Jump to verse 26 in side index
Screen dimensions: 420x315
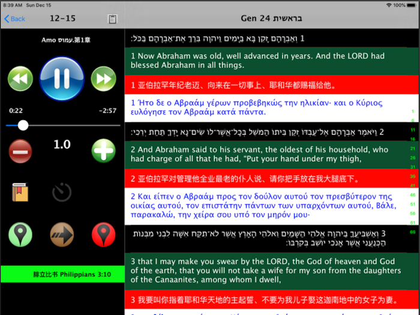coord(413,158)
